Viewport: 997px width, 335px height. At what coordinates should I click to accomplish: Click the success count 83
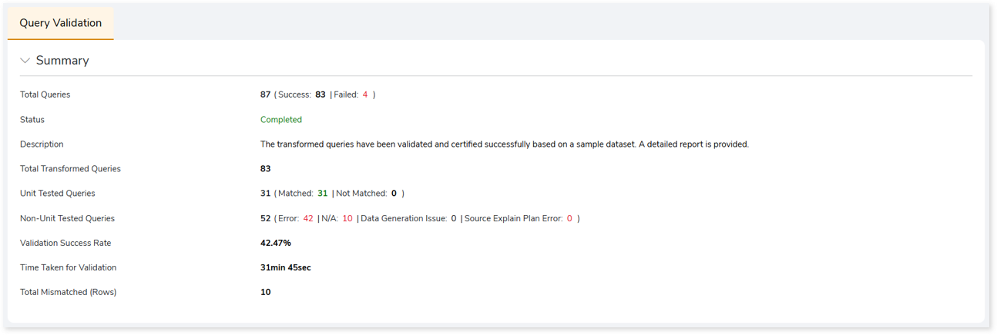pyautogui.click(x=321, y=95)
